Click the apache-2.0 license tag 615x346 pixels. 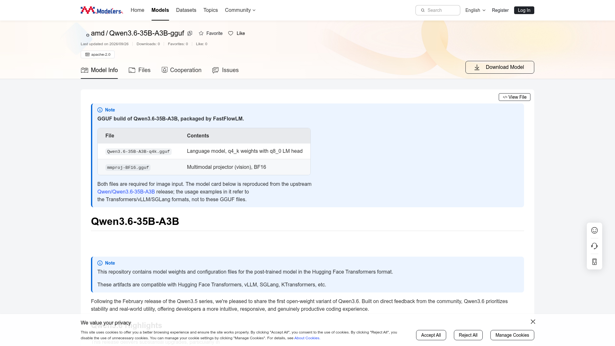98,54
